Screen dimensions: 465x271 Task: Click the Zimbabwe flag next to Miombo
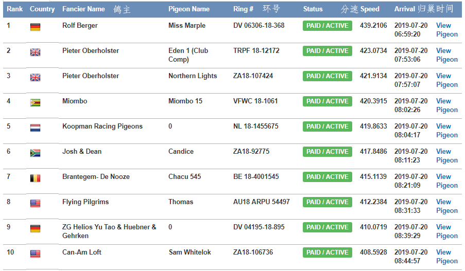pos(35,102)
